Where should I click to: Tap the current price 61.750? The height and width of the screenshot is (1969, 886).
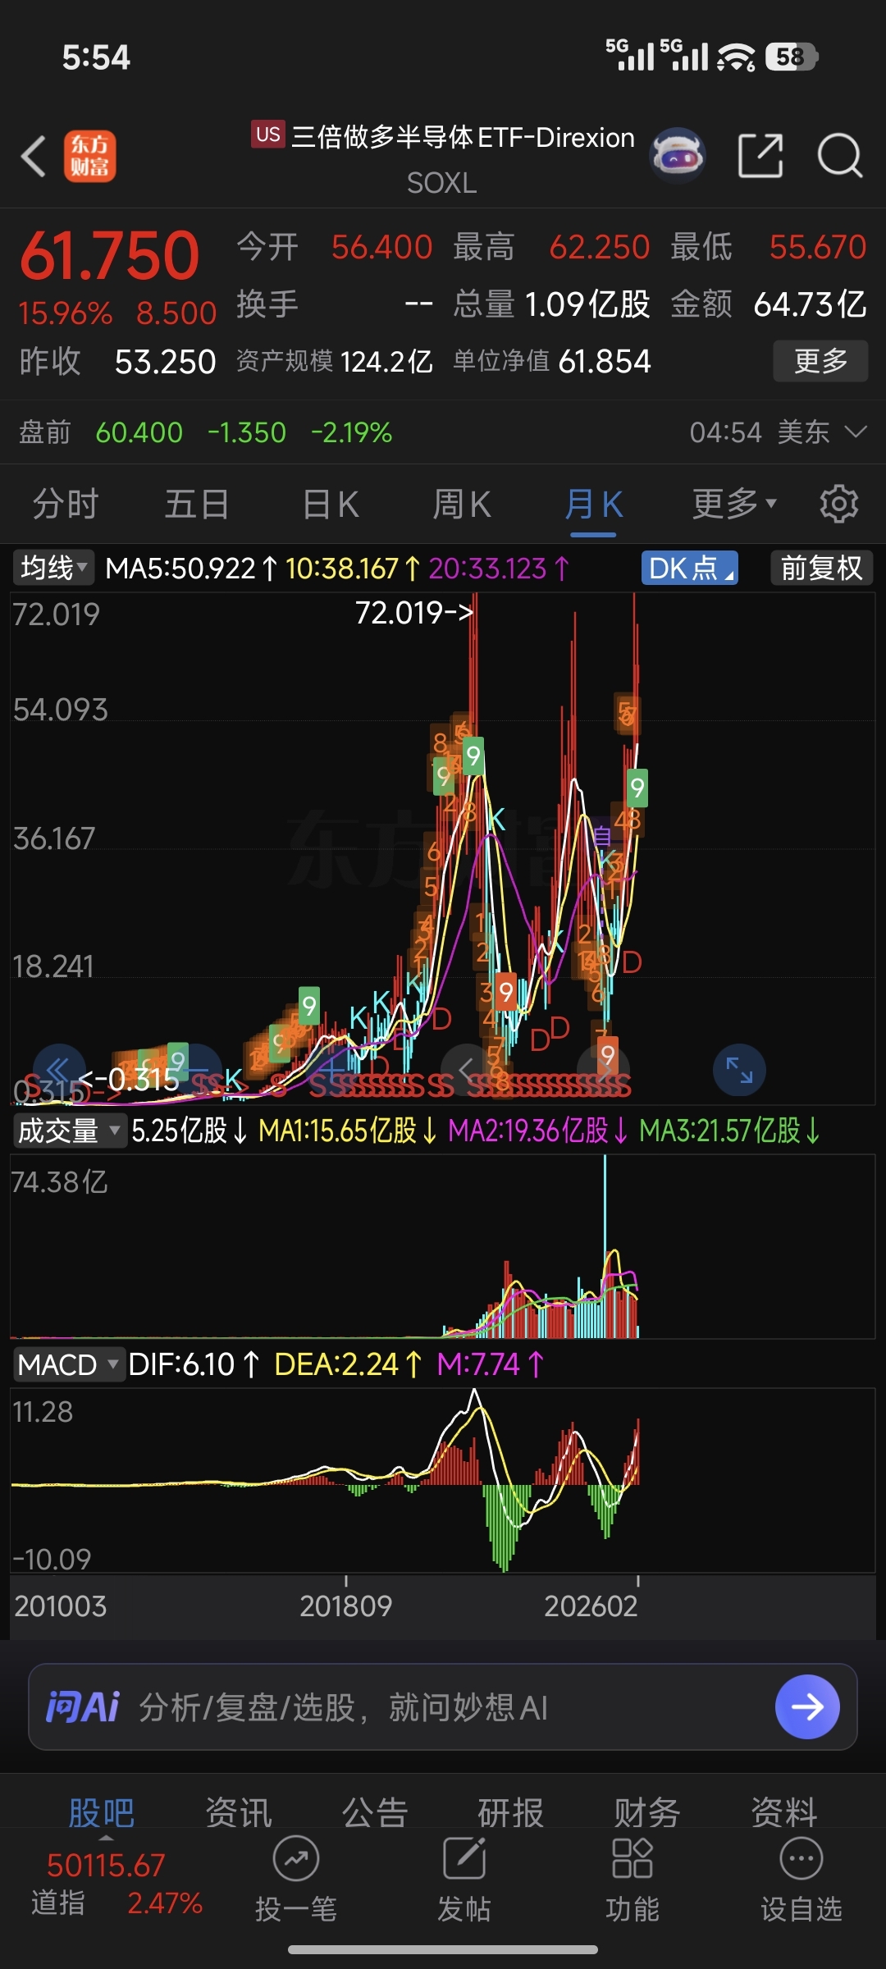pos(110,256)
